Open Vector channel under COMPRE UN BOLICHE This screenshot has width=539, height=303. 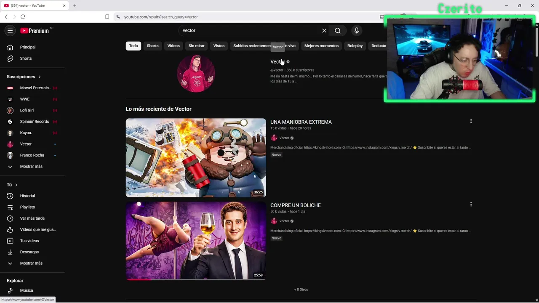point(284,221)
